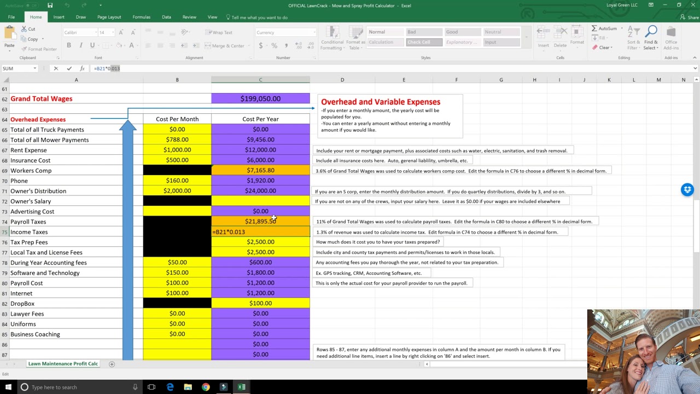Add a new sheet with plus icon
The height and width of the screenshot is (394, 700).
pos(112,364)
